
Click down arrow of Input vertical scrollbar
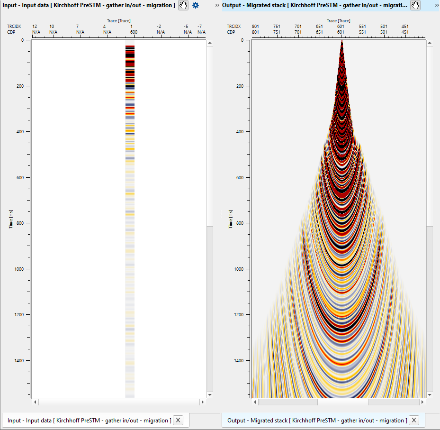tap(210, 395)
